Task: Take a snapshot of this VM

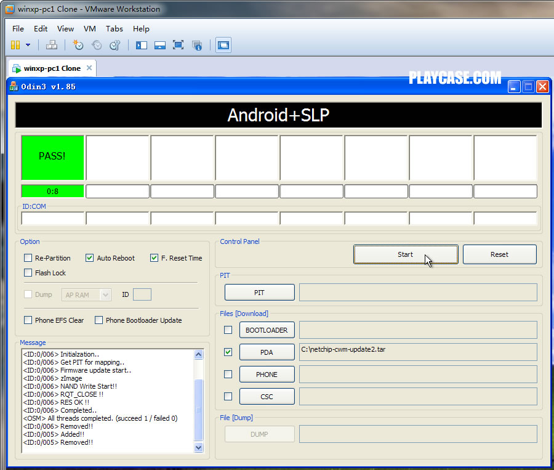Action: pyautogui.click(x=78, y=45)
